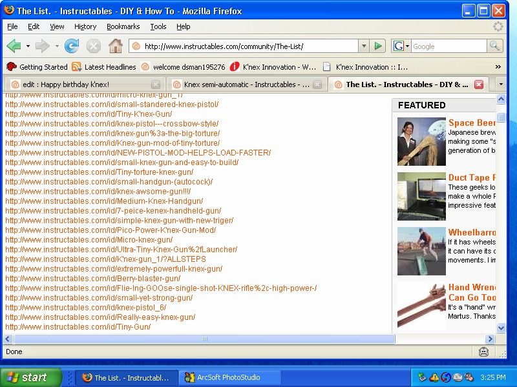Open the small-standered-knex-pistol link
The image size is (517, 387).
coord(112,104)
